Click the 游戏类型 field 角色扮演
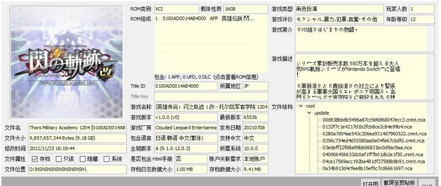 point(339,9)
